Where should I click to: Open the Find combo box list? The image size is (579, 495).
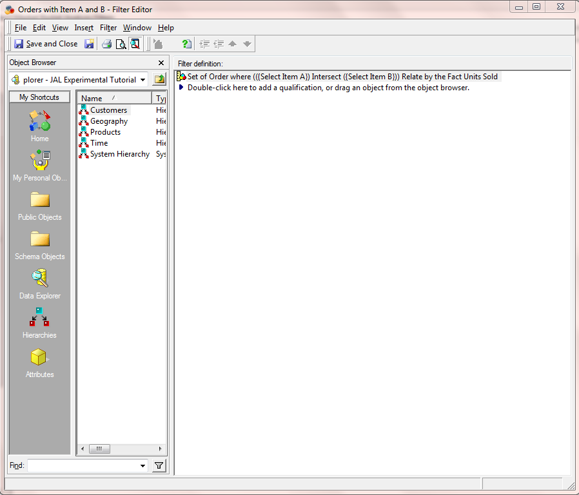144,465
